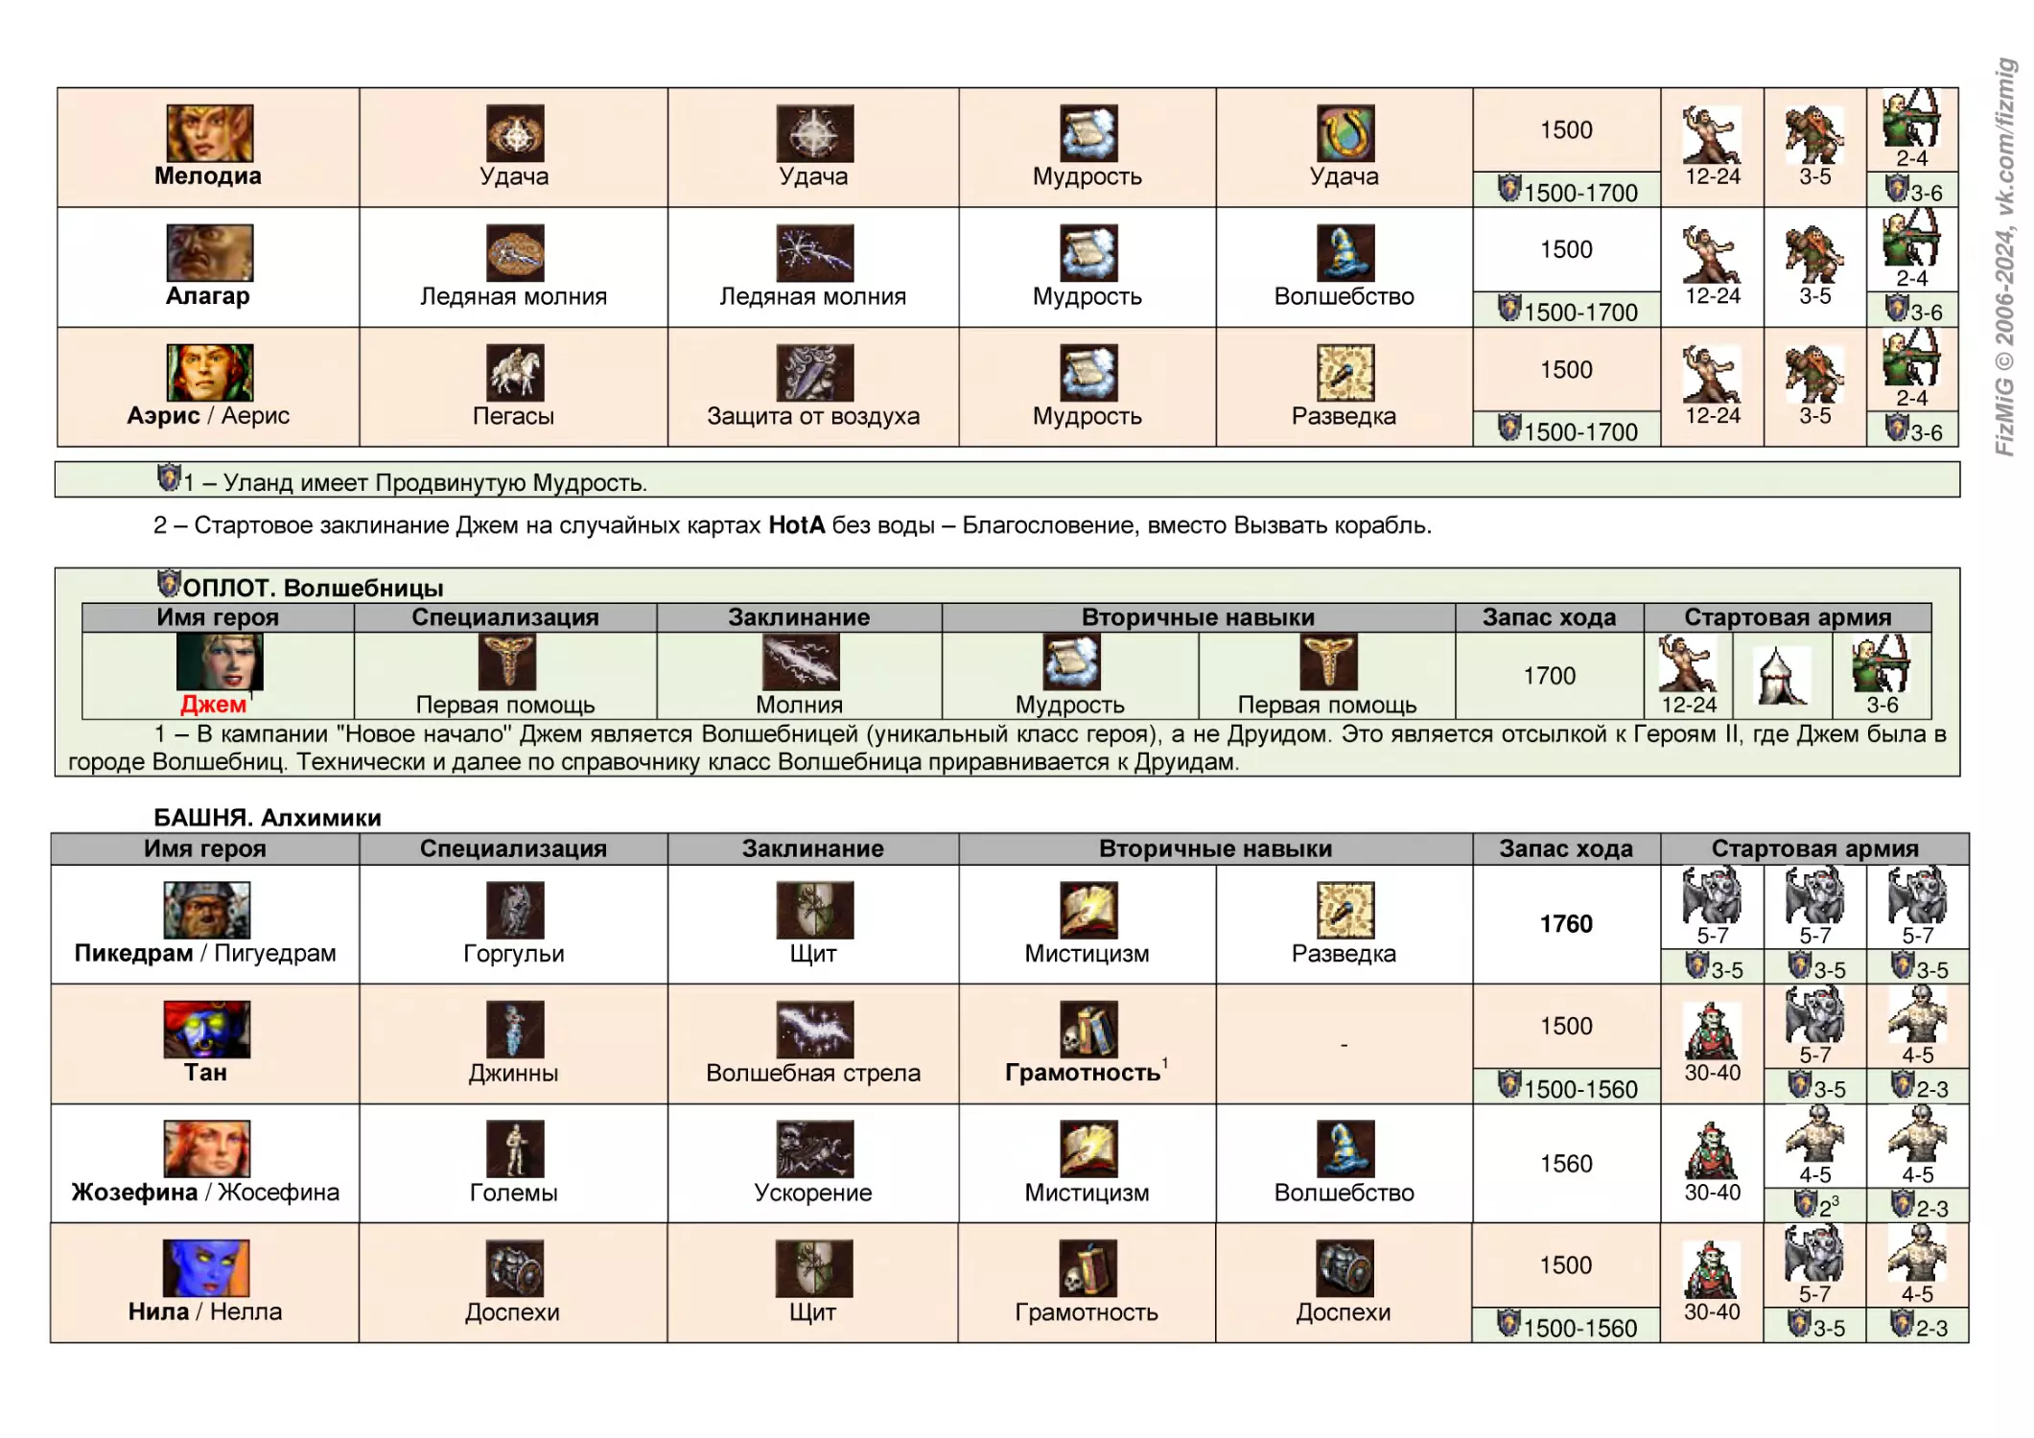Viewport: 2034px width, 1438px height.
Task: Click Джем's Молния spell icon
Action: coord(801,661)
